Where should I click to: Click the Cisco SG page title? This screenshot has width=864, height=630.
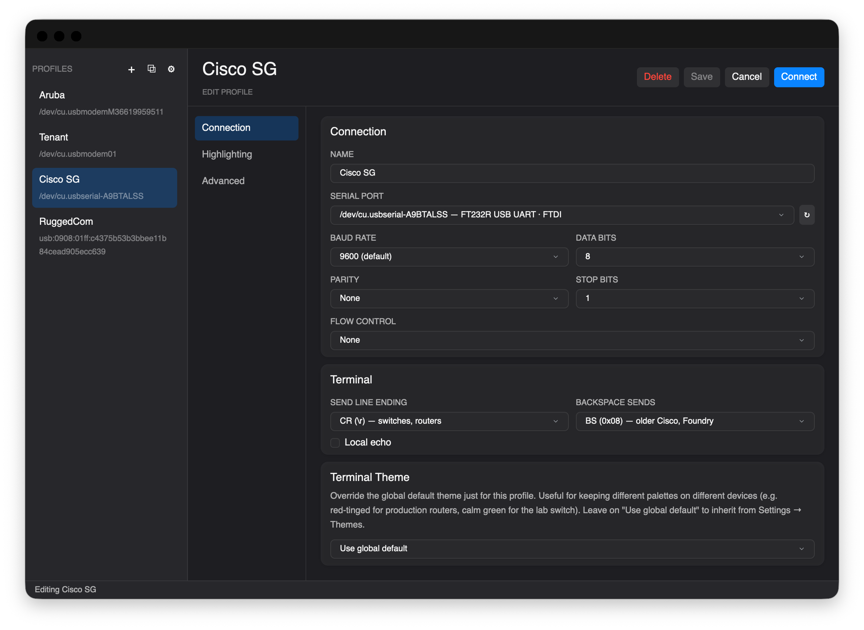tap(240, 69)
